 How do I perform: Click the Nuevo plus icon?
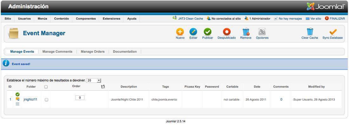click(x=180, y=32)
